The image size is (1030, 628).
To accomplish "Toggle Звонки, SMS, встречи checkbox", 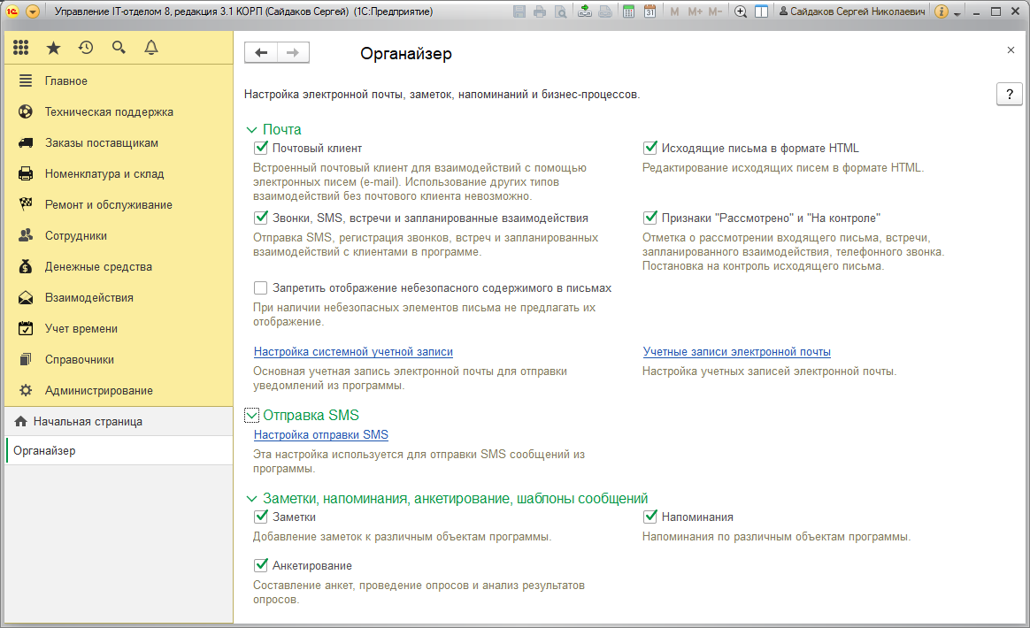I will (x=261, y=218).
